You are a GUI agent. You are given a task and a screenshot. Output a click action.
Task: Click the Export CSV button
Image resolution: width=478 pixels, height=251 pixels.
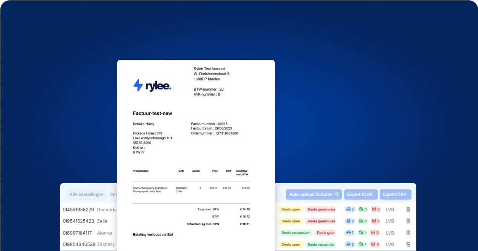pos(395,194)
